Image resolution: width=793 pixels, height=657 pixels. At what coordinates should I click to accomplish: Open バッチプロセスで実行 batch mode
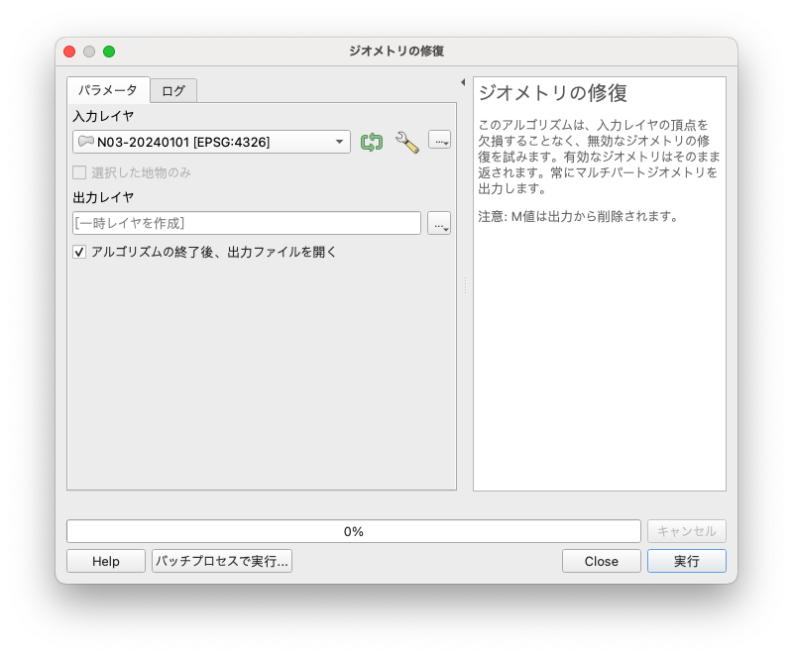221,561
